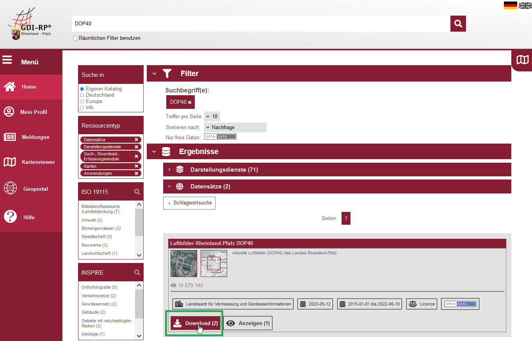Remove the DOP40 search term tag

click(190, 102)
